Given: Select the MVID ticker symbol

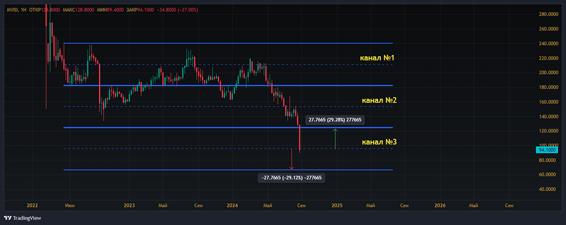Looking at the screenshot, I should 12,10.
